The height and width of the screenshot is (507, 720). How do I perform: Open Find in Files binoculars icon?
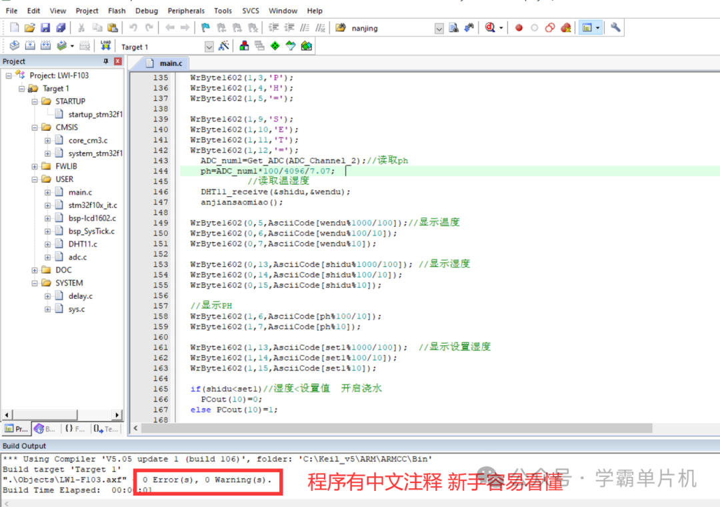pos(340,27)
